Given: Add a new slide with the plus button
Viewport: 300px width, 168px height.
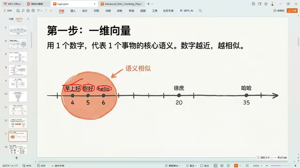Looking at the screenshot, I should [x=16, y=158].
